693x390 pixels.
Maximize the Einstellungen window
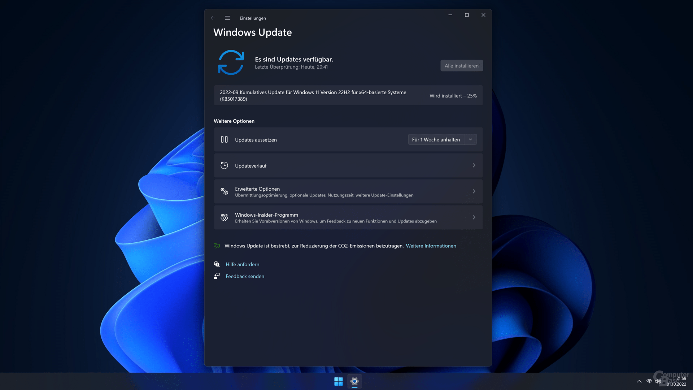pos(467,15)
